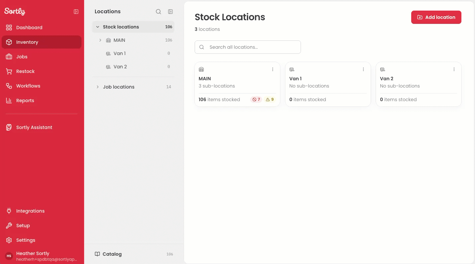Open the Van 2 location card title
The height and width of the screenshot is (264, 475).
click(387, 79)
